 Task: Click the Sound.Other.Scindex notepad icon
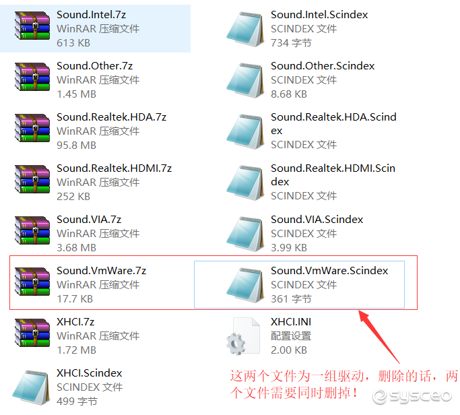click(x=245, y=80)
